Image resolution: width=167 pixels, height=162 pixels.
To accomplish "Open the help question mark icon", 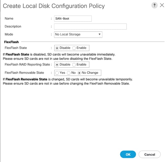I will pyautogui.click(x=154, y=5).
